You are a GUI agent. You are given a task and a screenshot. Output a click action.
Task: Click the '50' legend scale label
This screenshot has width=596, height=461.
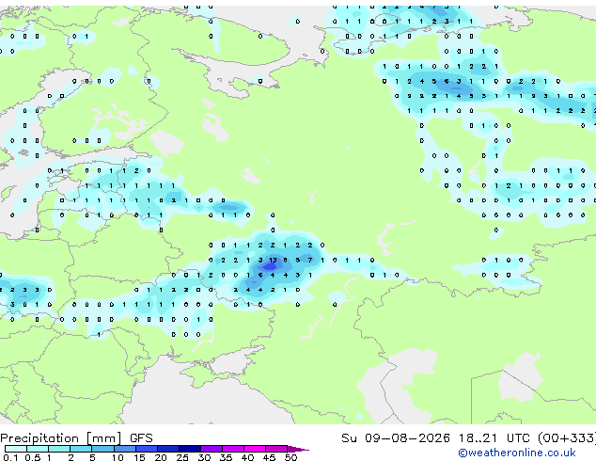tap(290, 457)
